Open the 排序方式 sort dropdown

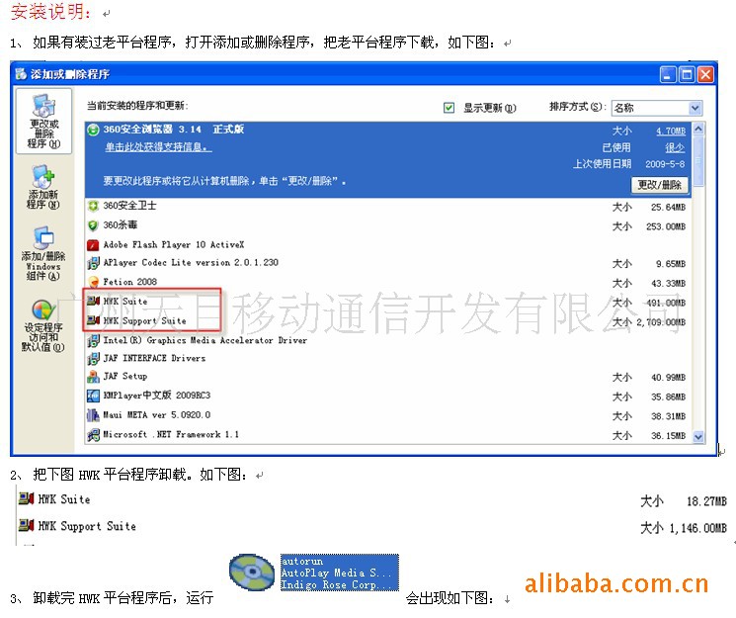click(657, 108)
